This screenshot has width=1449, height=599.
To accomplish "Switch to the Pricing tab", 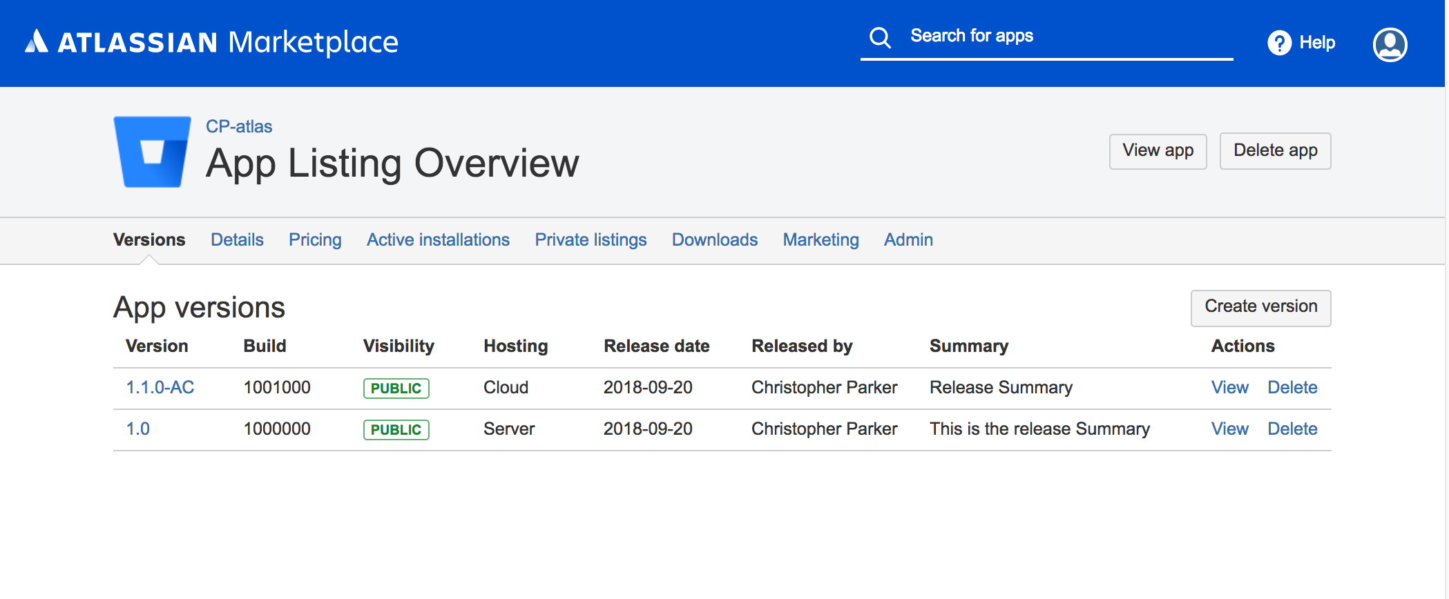I will pyautogui.click(x=315, y=240).
